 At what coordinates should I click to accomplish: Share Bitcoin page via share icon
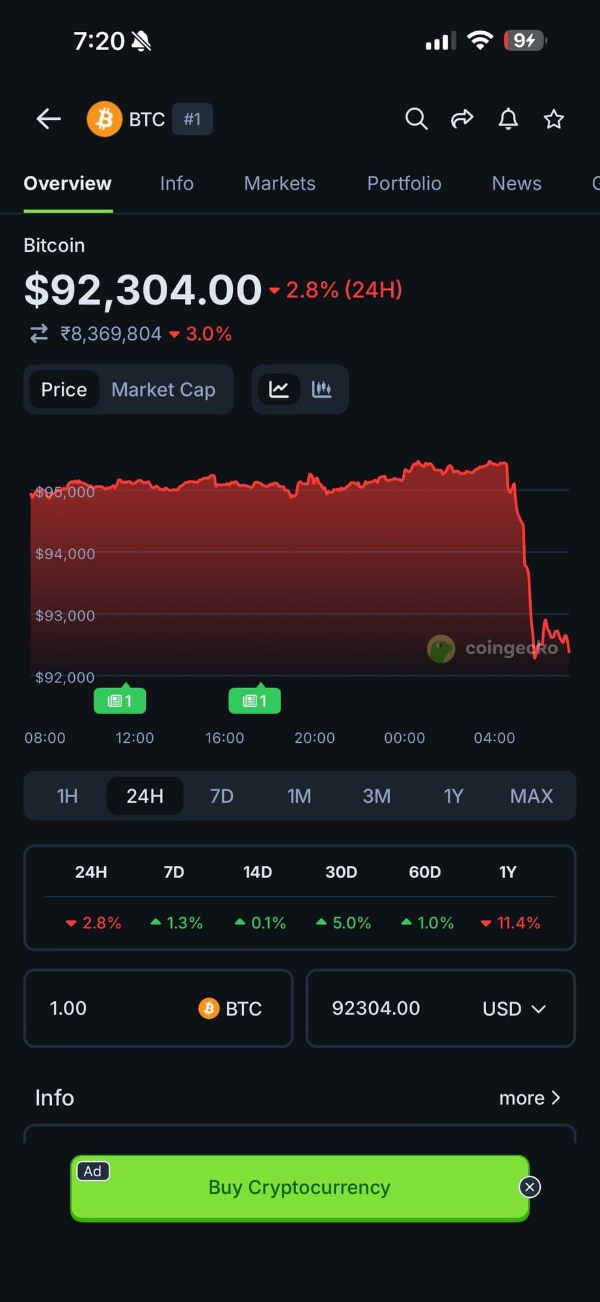coord(462,119)
